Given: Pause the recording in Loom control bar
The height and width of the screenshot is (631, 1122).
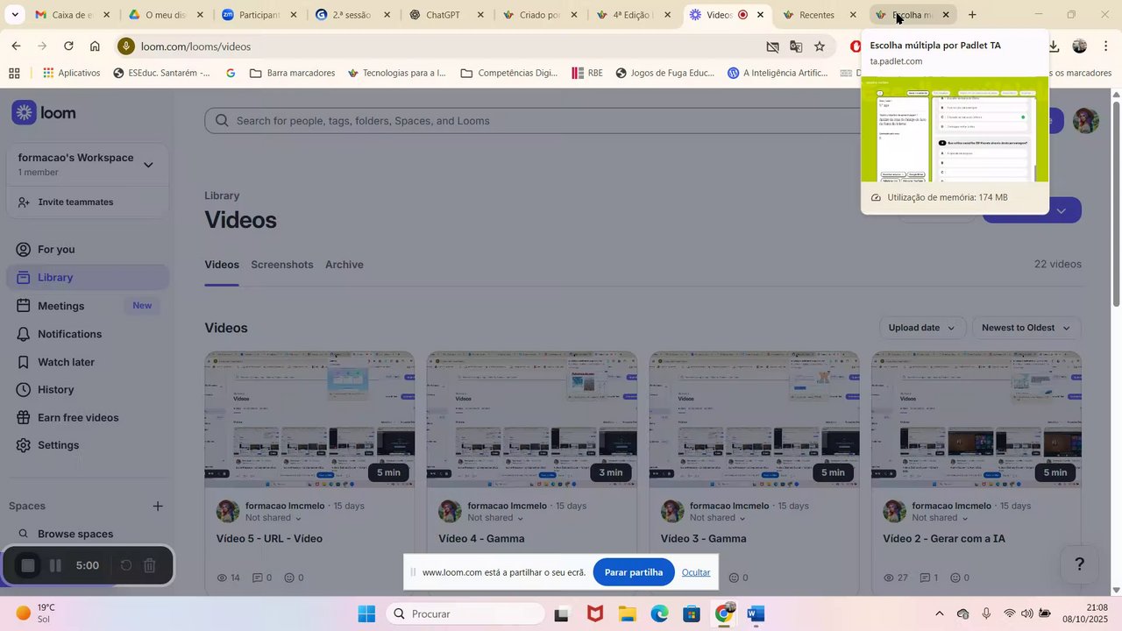Looking at the screenshot, I should pos(55,566).
